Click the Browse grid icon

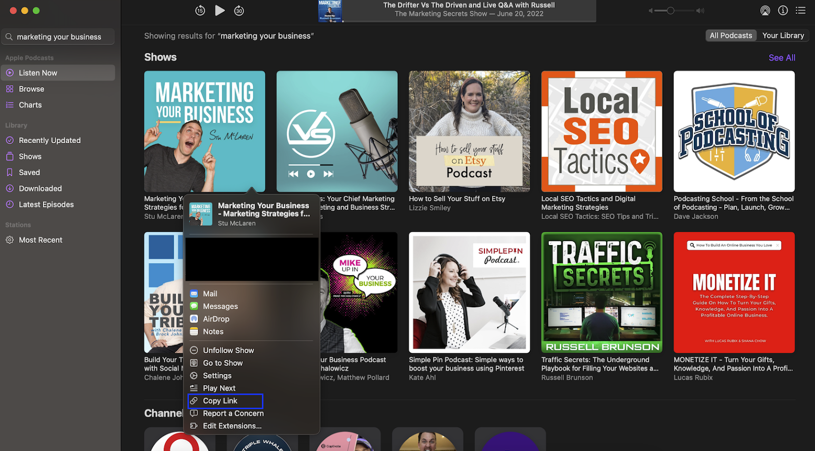(10, 89)
